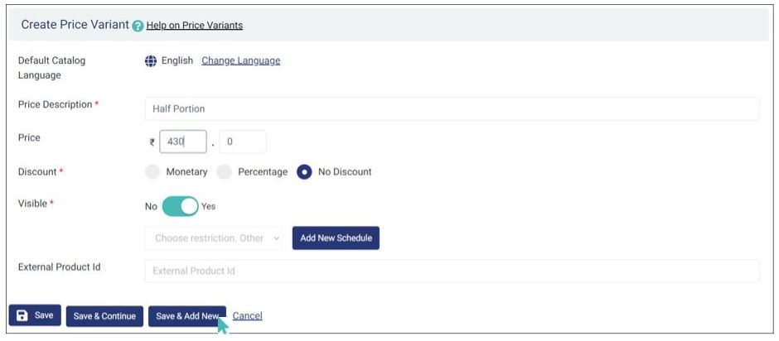
Task: Click the globe language icon
Action: [151, 61]
